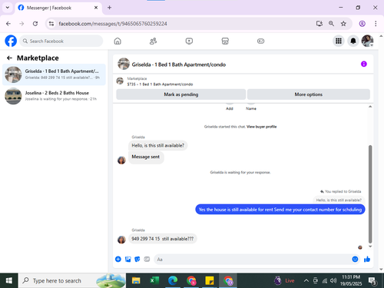Click browser back arrow
This screenshot has width=384, height=288.
pos(8,24)
